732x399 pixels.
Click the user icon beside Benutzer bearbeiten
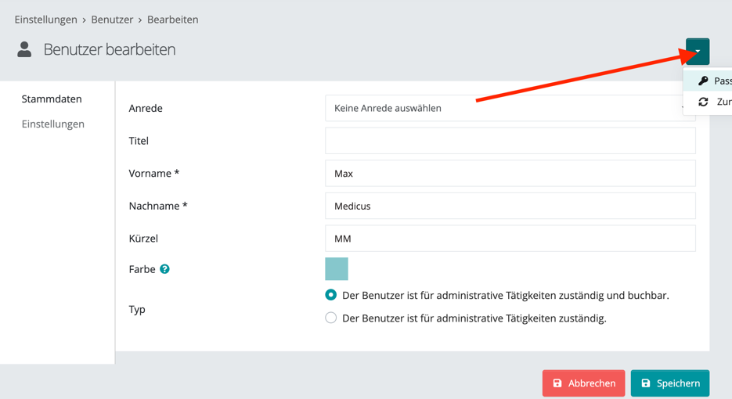[x=24, y=49]
